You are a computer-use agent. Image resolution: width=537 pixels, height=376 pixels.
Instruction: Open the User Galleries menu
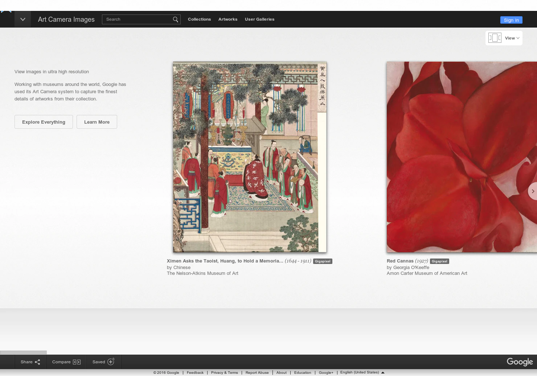[259, 19]
